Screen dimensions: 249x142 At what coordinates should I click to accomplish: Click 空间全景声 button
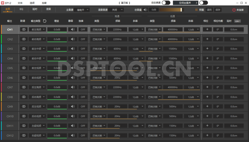[x=186, y=3]
